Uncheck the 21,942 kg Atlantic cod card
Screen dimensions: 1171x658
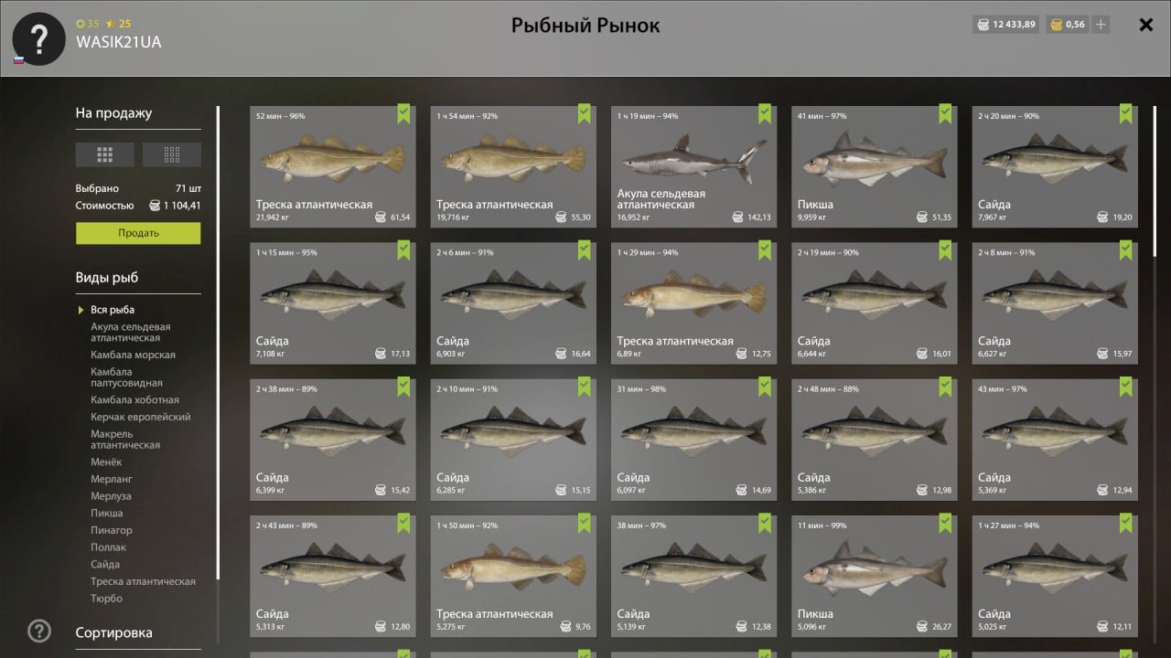(x=403, y=113)
